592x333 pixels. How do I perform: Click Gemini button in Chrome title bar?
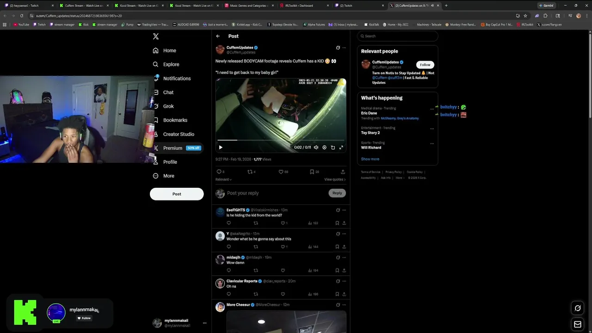click(546, 6)
